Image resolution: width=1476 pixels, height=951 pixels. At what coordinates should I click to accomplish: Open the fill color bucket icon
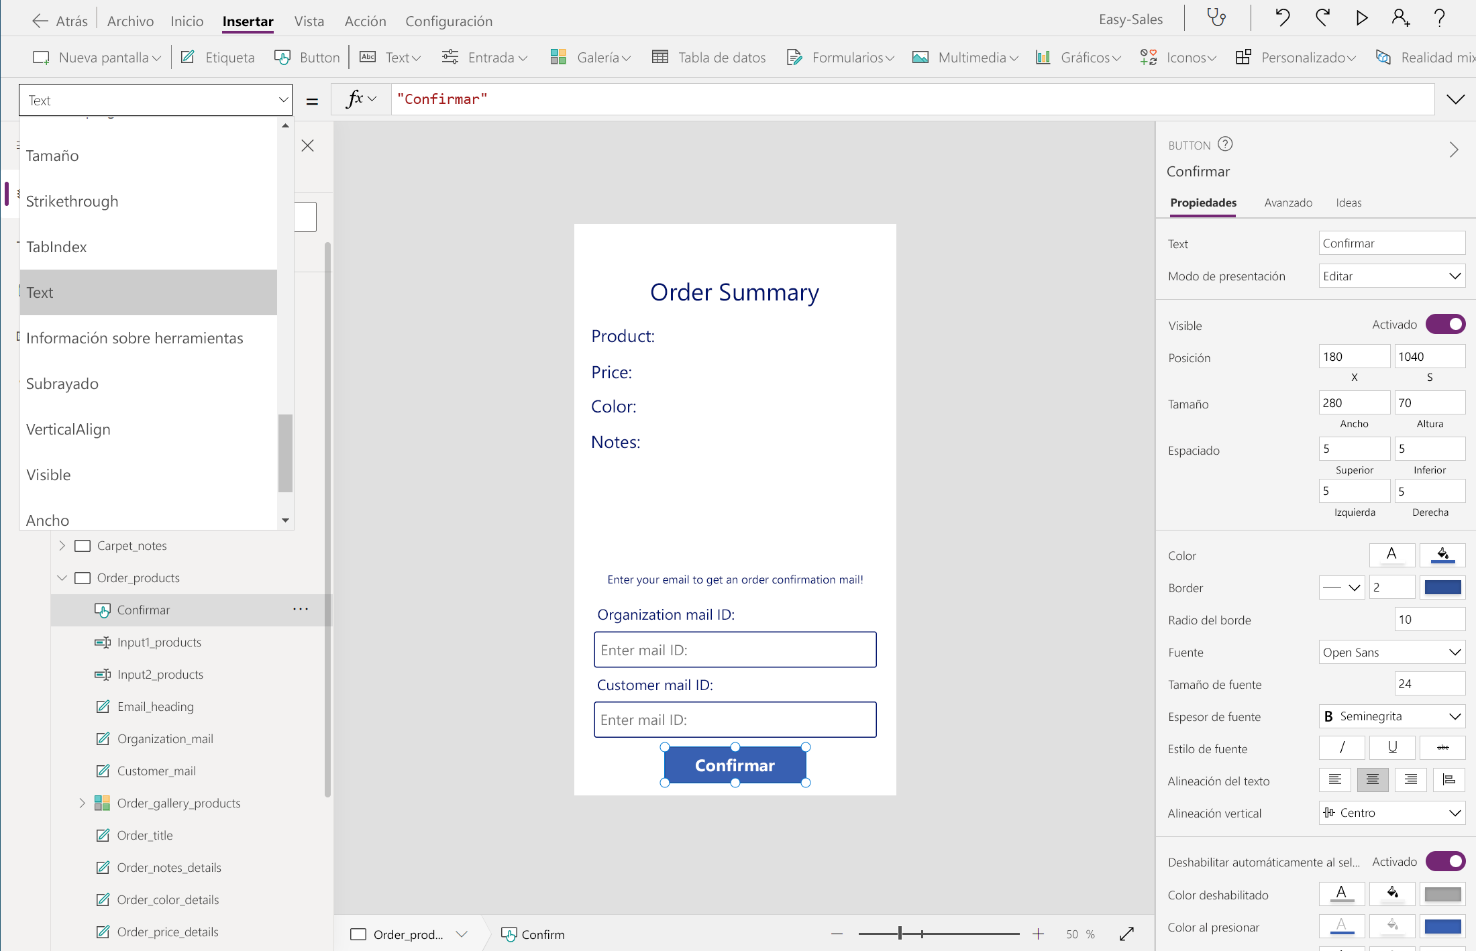coord(1443,555)
